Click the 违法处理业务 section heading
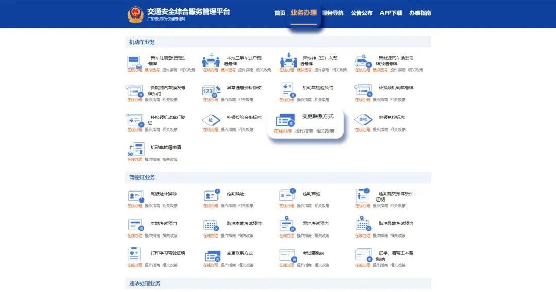Image resolution: width=556 pixels, height=292 pixels. pos(145,283)
